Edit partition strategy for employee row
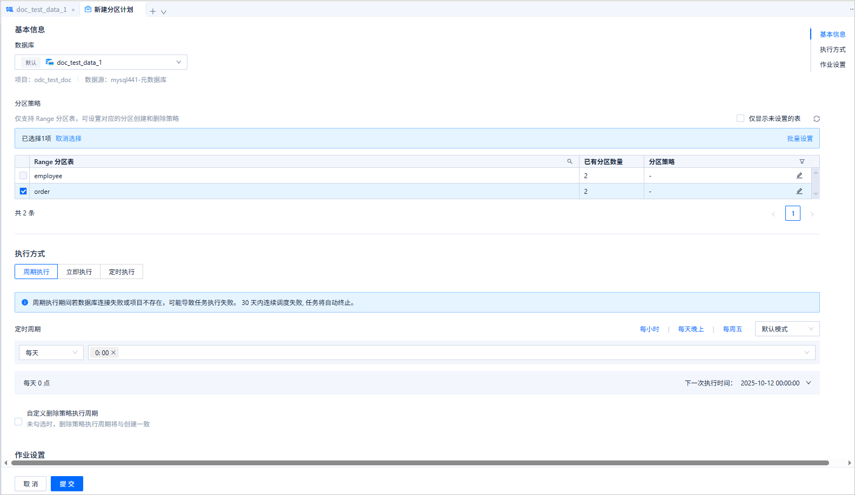Viewport: 855px width, 495px height. pyautogui.click(x=799, y=175)
